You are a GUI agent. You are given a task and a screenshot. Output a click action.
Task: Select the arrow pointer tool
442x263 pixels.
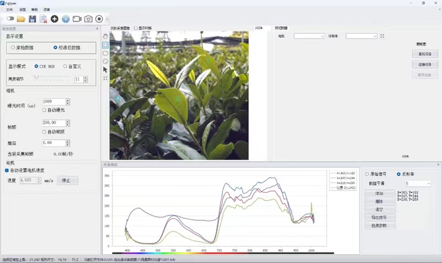pyautogui.click(x=105, y=69)
